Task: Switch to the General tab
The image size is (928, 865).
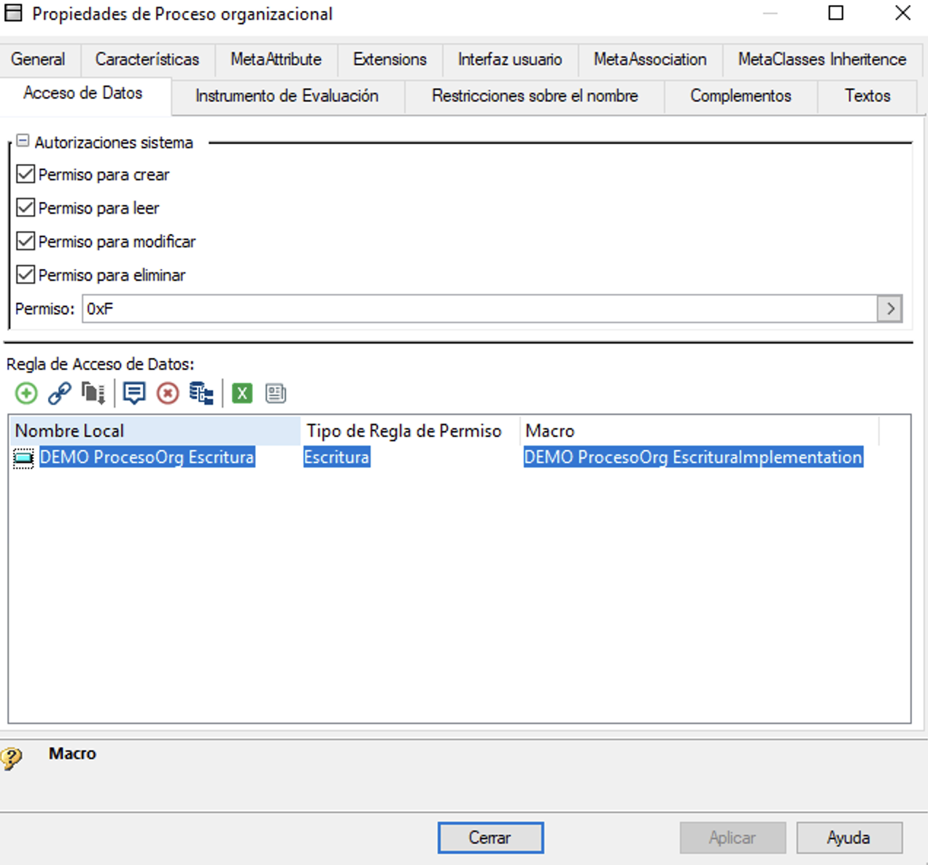Action: coord(38,60)
